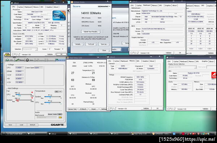Switch to EasyTune6 Build in the taskbar
The image size is (217, 143).
coord(16,134)
